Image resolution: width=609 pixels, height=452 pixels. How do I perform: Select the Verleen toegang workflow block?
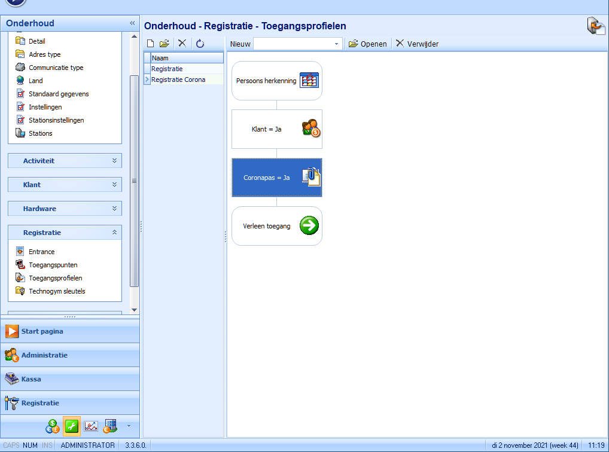click(x=276, y=226)
